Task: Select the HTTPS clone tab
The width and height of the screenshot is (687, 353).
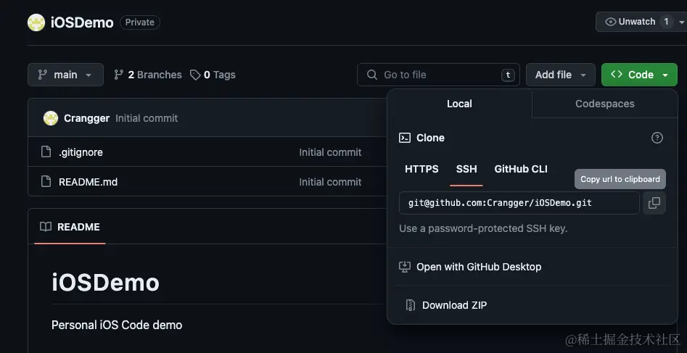Action: [421, 169]
